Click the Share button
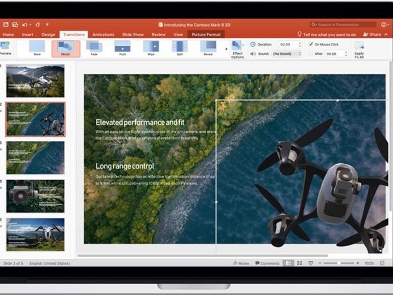Image resolution: width=393 pixels, height=295 pixels. [372, 34]
